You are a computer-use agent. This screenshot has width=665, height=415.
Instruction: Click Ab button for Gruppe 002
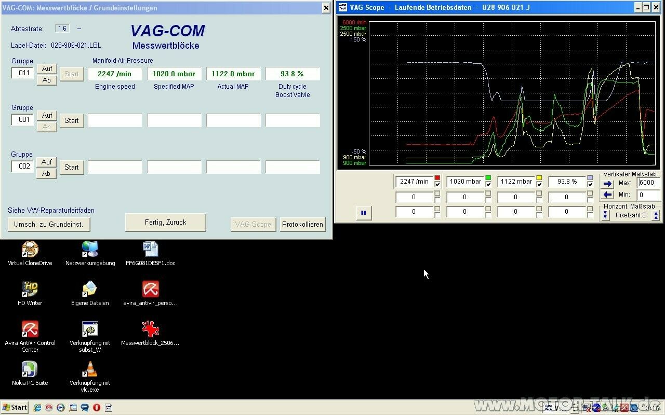pos(47,173)
